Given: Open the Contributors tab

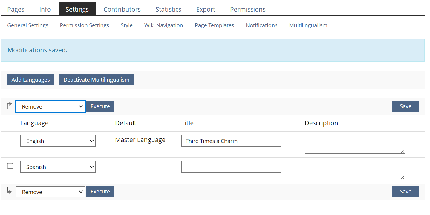Looking at the screenshot, I should pos(122,9).
